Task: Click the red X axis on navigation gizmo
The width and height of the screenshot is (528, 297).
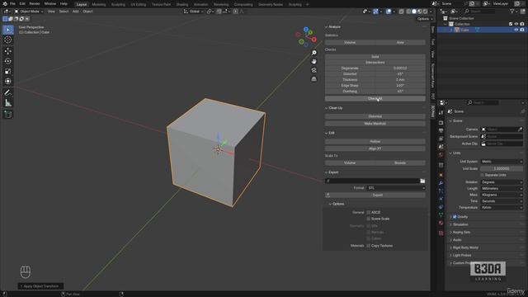Action: click(x=313, y=40)
